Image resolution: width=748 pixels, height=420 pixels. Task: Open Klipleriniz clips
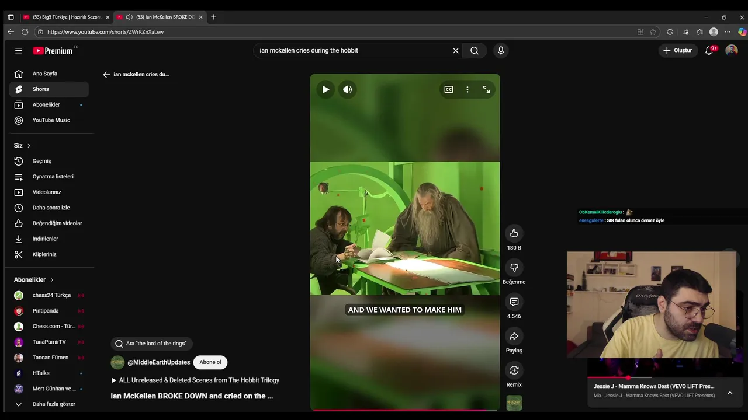point(49,254)
